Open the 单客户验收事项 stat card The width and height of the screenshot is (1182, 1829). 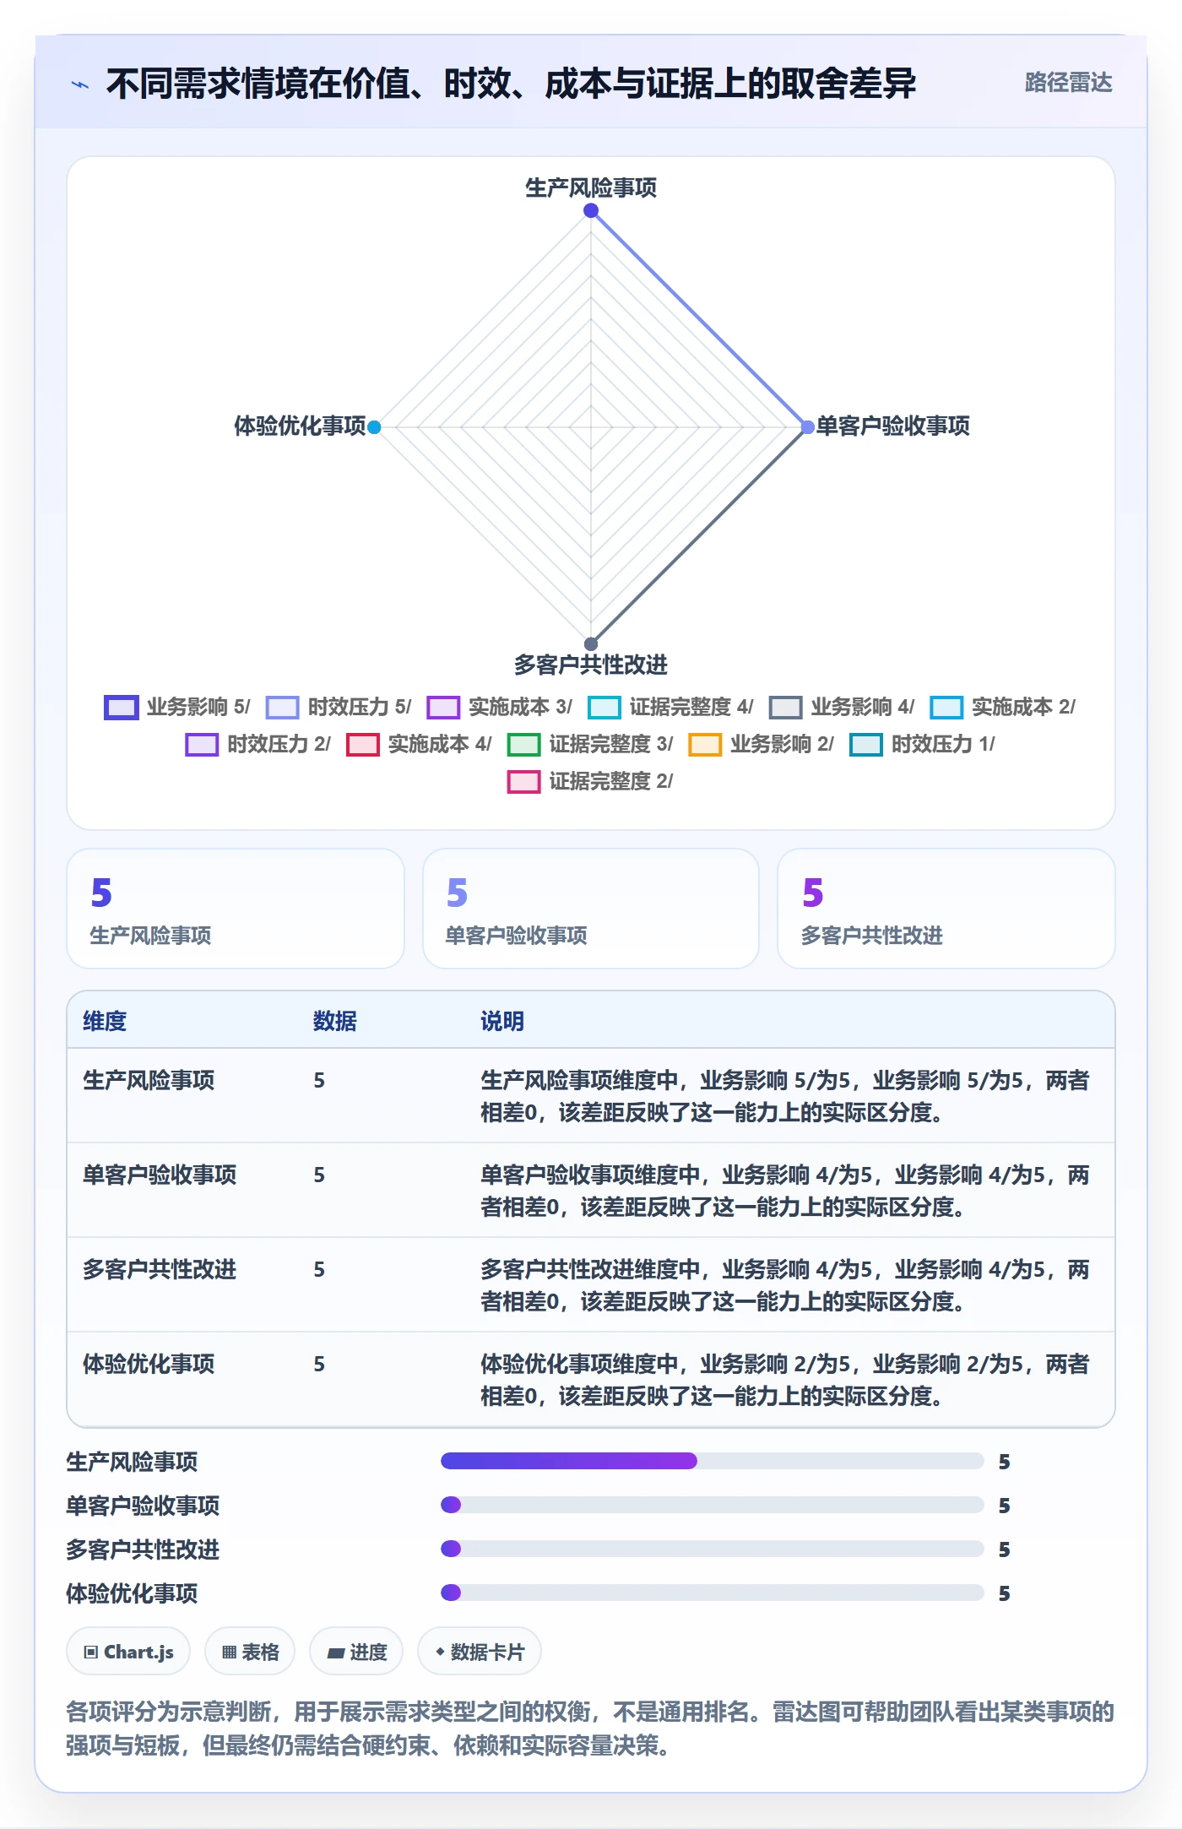[591, 909]
